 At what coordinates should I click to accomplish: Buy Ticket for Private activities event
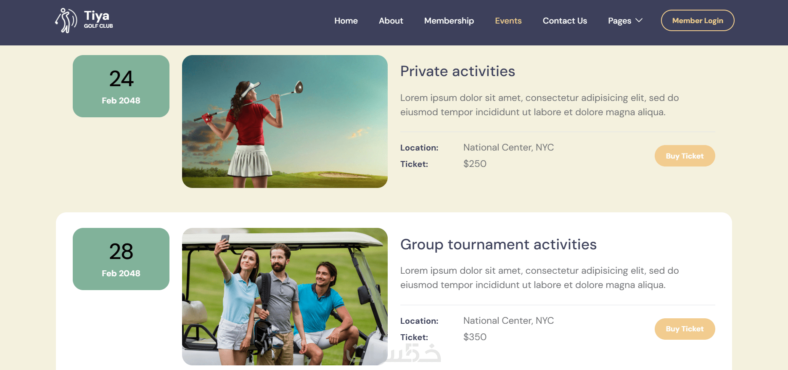click(685, 156)
